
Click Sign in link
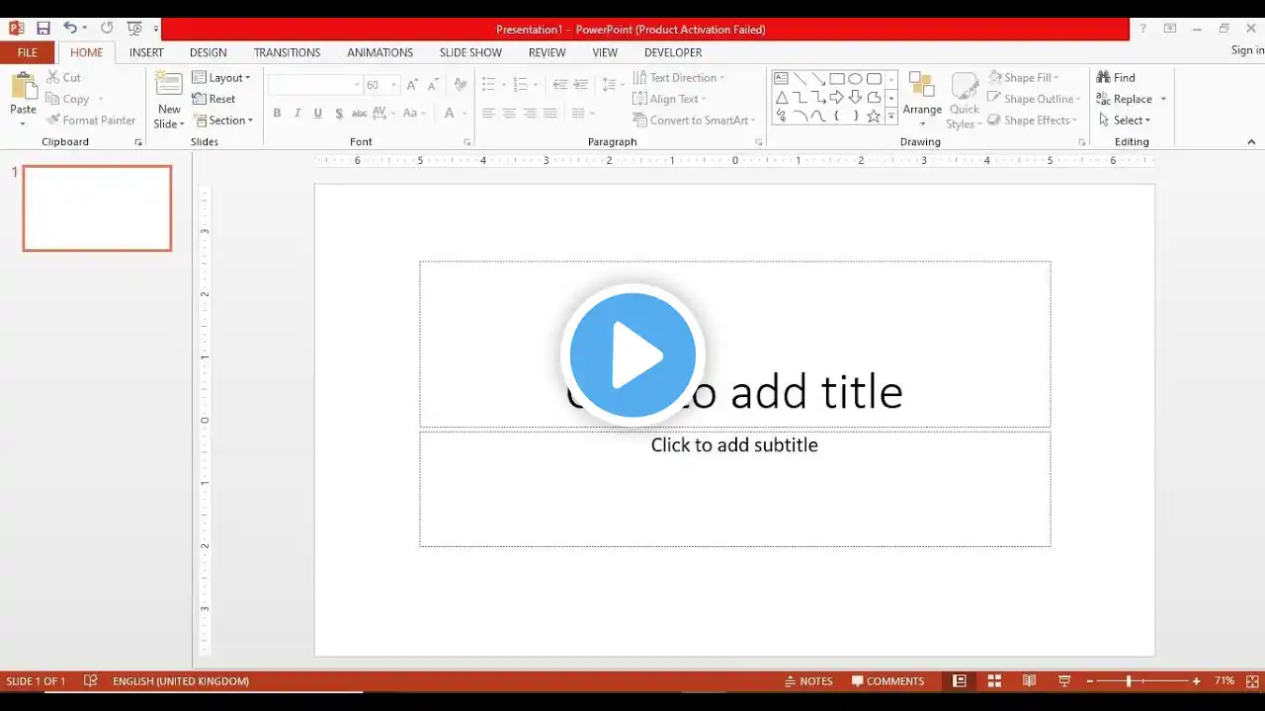1247,50
